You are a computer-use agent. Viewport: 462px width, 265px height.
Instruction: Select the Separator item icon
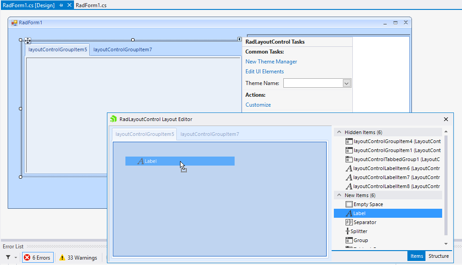click(x=349, y=222)
